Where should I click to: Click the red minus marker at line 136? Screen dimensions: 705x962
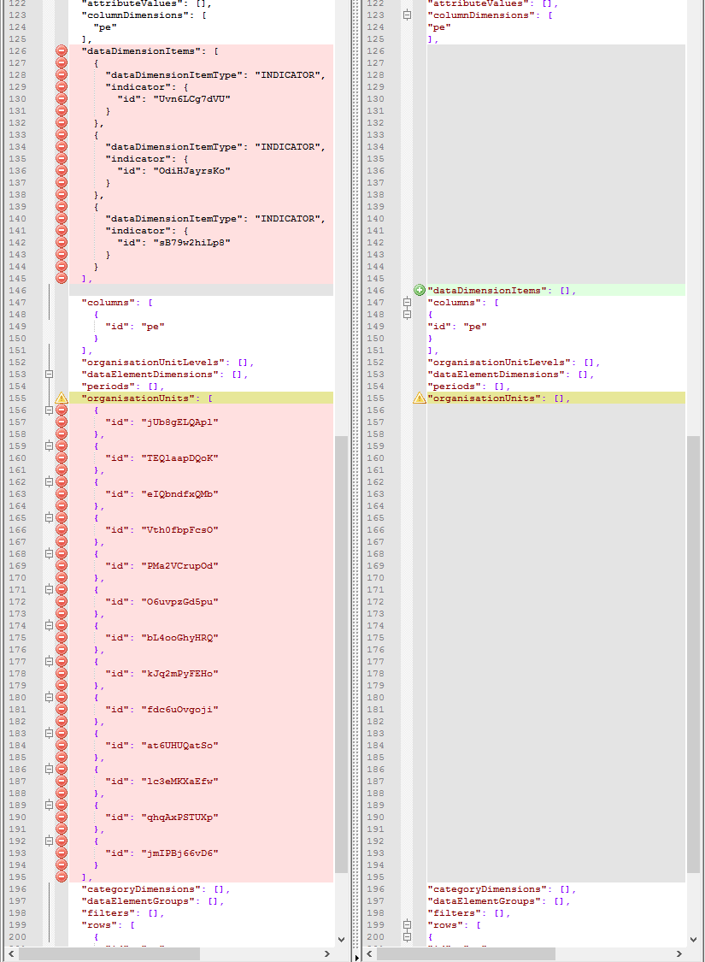pyautogui.click(x=62, y=171)
